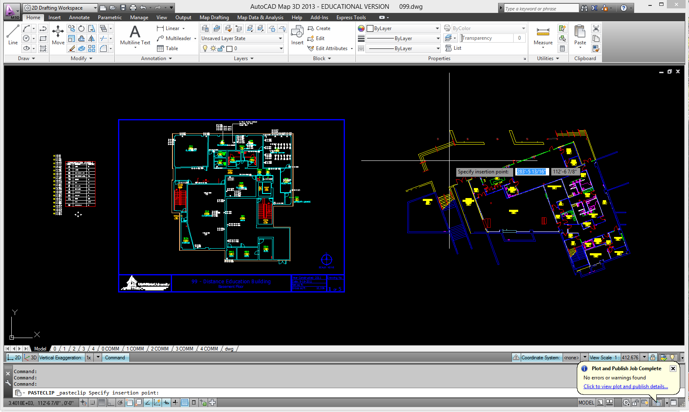Open the object color ByLayer dropdown

[x=437, y=28]
